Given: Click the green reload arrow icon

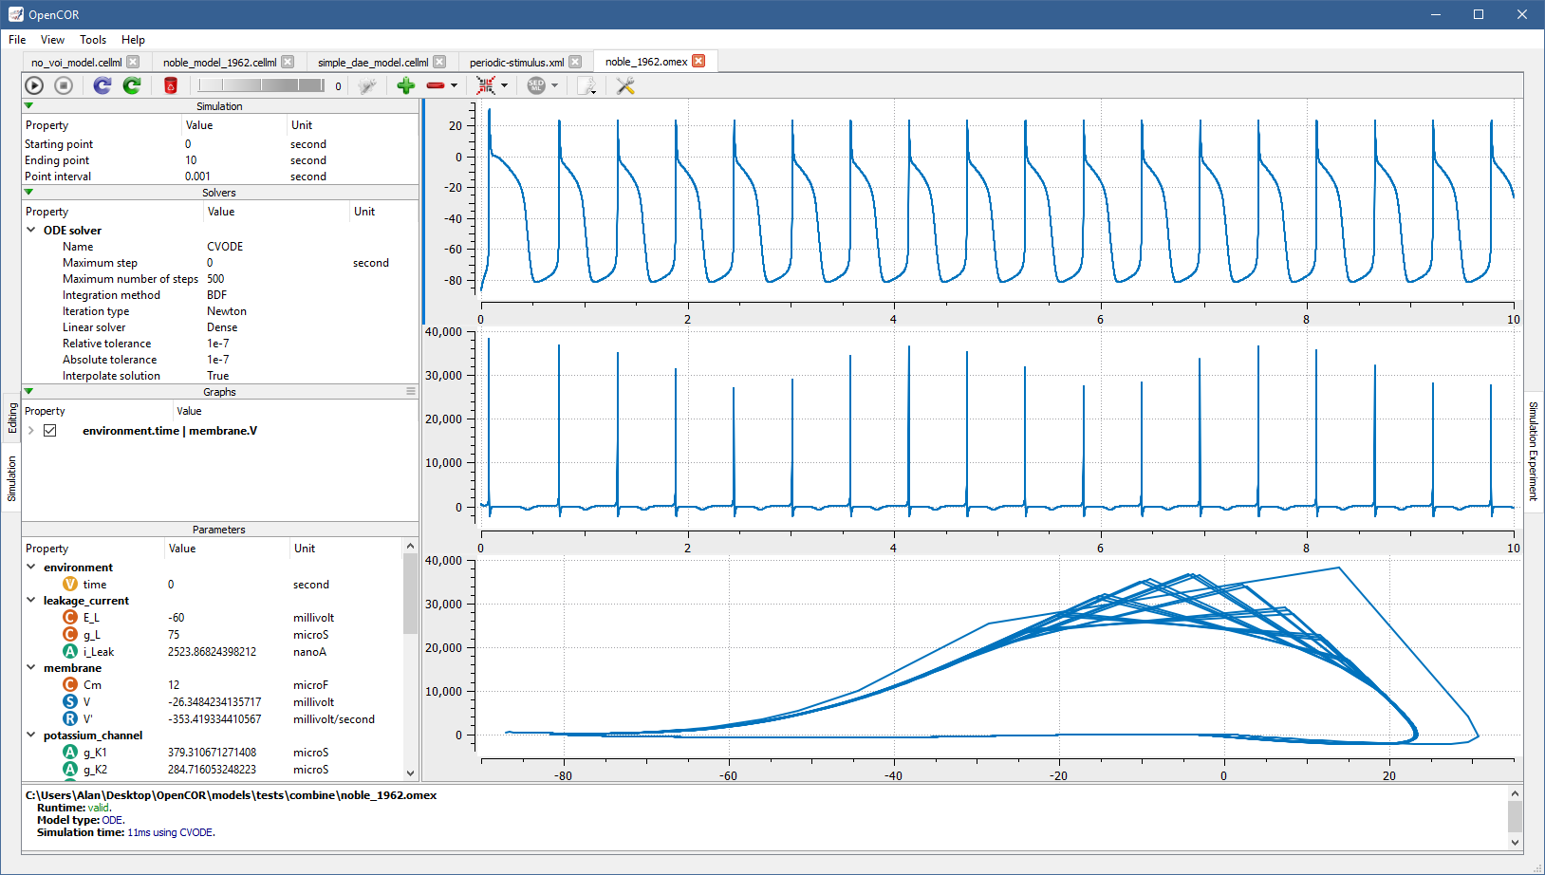Looking at the screenshot, I should (132, 85).
